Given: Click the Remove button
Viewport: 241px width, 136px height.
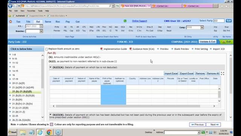Looking at the screenshot, I should (x=200, y=73).
